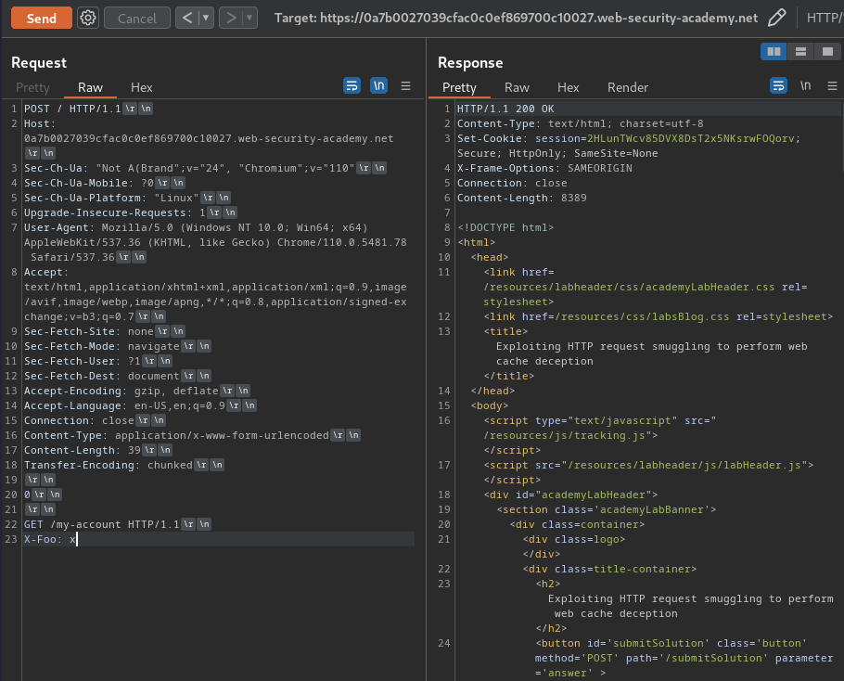Go back to previous request in history
The height and width of the screenshot is (681, 844).
(186, 18)
